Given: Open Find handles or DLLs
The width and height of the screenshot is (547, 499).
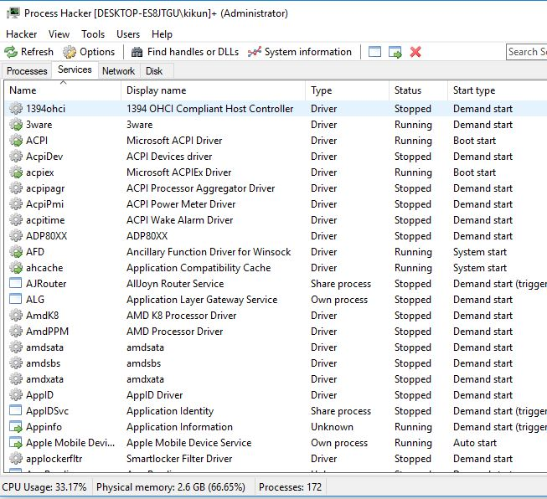Looking at the screenshot, I should [184, 52].
